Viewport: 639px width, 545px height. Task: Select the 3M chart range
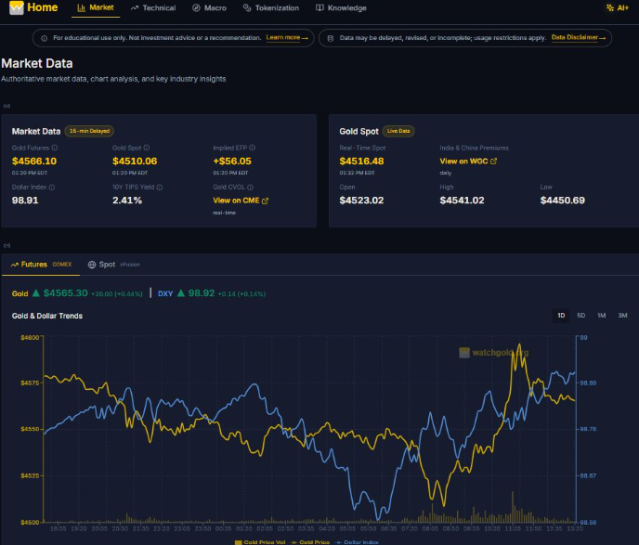622,316
